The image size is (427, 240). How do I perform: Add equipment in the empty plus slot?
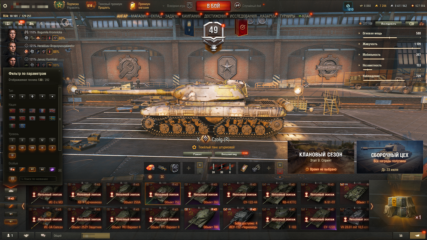(x=188, y=168)
